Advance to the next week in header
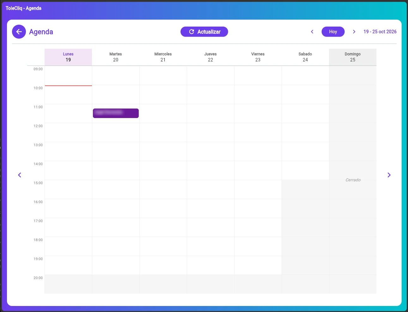This screenshot has width=408, height=312. (x=354, y=32)
